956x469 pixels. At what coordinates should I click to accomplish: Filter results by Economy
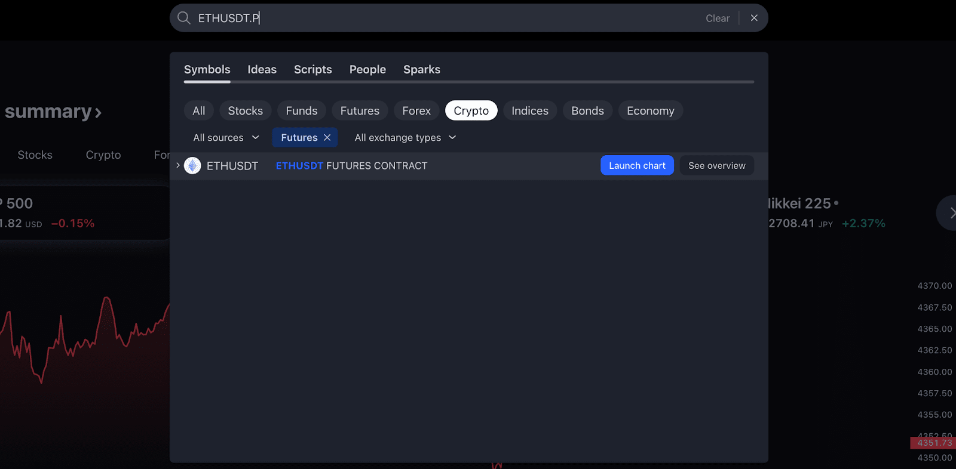650,110
